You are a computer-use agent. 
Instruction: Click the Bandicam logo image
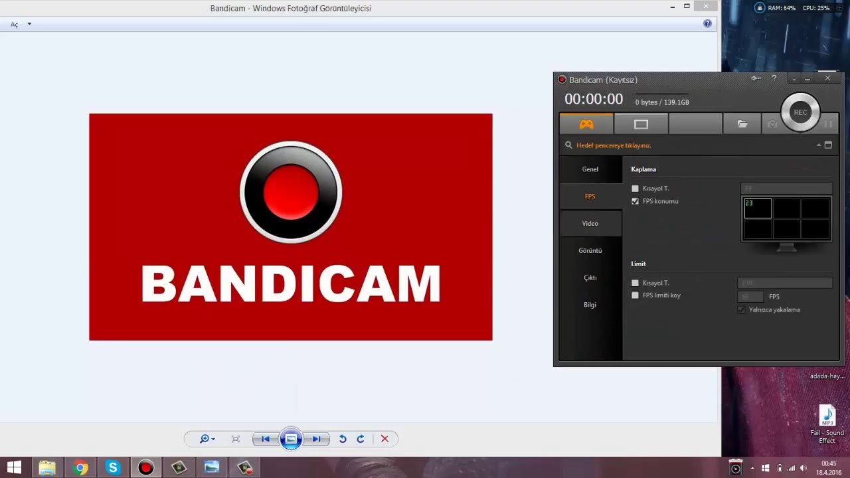coord(291,227)
